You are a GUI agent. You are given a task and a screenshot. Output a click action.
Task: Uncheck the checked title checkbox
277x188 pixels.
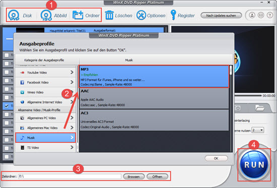click(7, 106)
